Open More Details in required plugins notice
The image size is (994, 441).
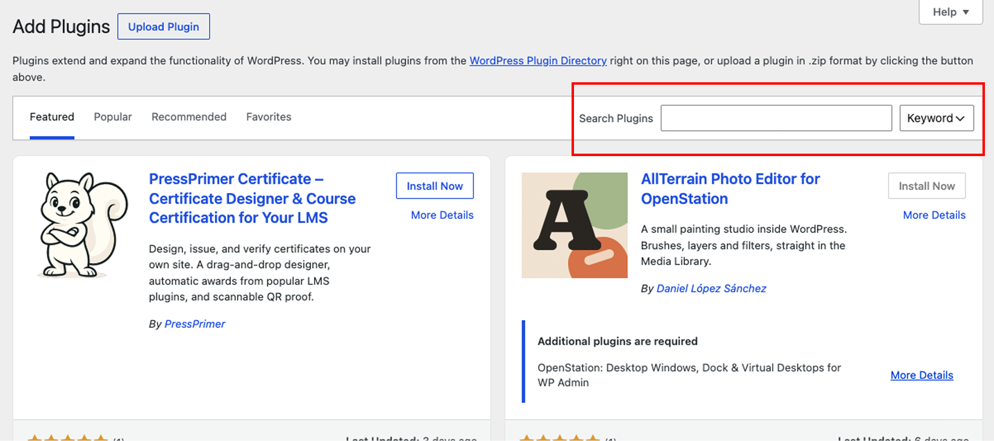pyautogui.click(x=922, y=375)
